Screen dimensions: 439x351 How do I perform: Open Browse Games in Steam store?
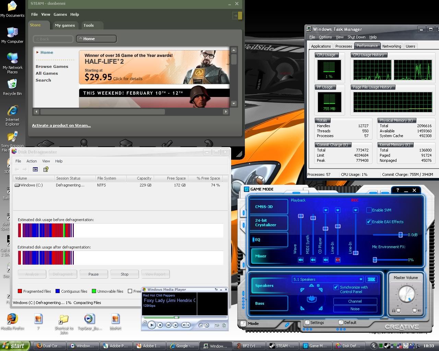[x=52, y=66]
